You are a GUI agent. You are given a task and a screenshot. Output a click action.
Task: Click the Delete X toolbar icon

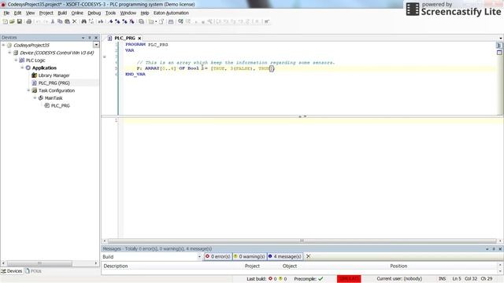click(x=75, y=21)
